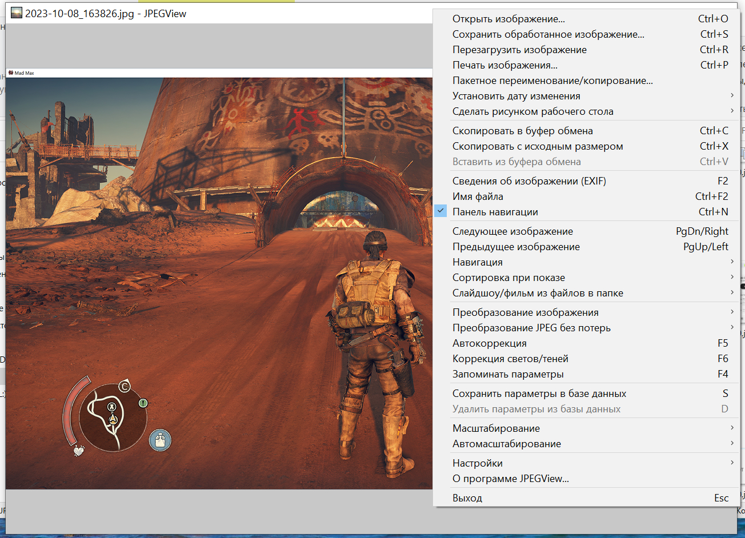Click the JPEGView app icon in the title bar
745x538 pixels.
(x=17, y=13)
